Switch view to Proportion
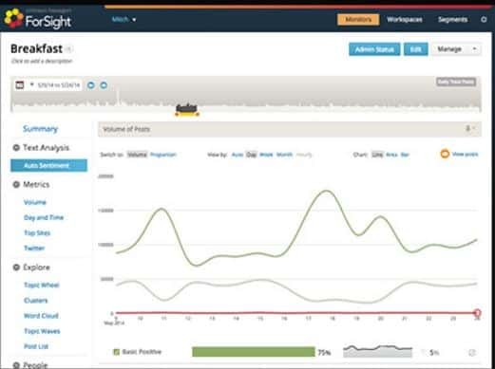Image resolution: width=495 pixels, height=369 pixels. [x=163, y=155]
